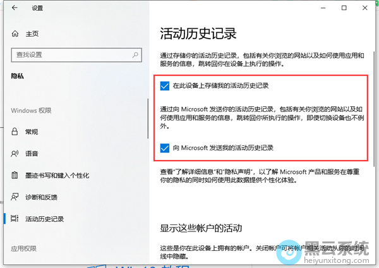Go to 主页 via its text label

tap(32, 33)
